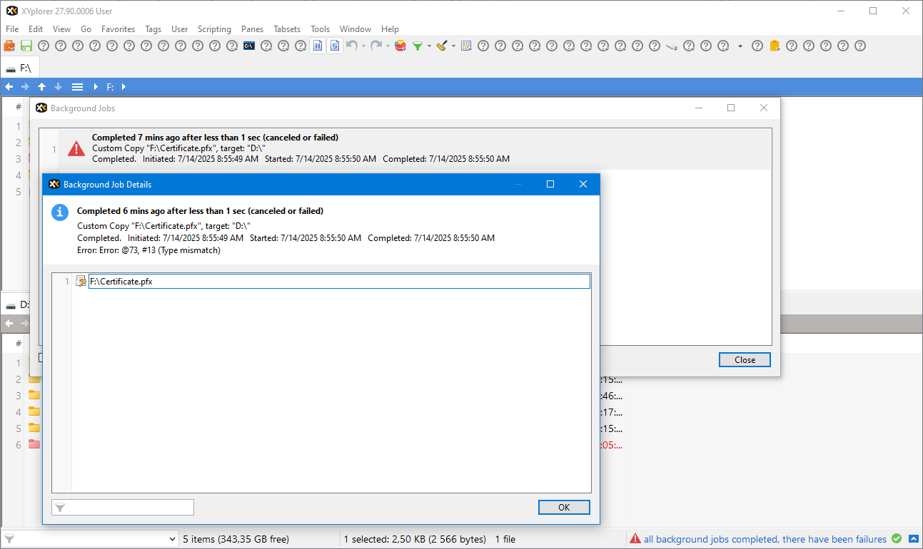The image size is (923, 549).
Task: Toggle the 'H' document toolbar button
Action: [318, 46]
